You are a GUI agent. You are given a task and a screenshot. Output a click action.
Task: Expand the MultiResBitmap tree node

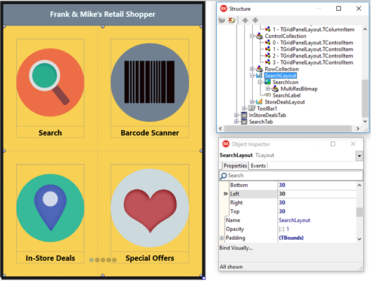click(x=268, y=89)
